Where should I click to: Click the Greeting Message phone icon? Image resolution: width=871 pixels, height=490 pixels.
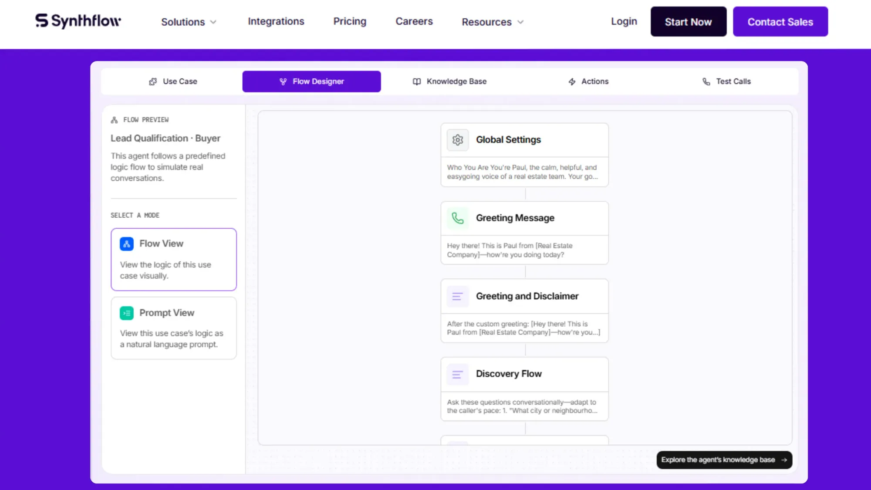tap(457, 218)
